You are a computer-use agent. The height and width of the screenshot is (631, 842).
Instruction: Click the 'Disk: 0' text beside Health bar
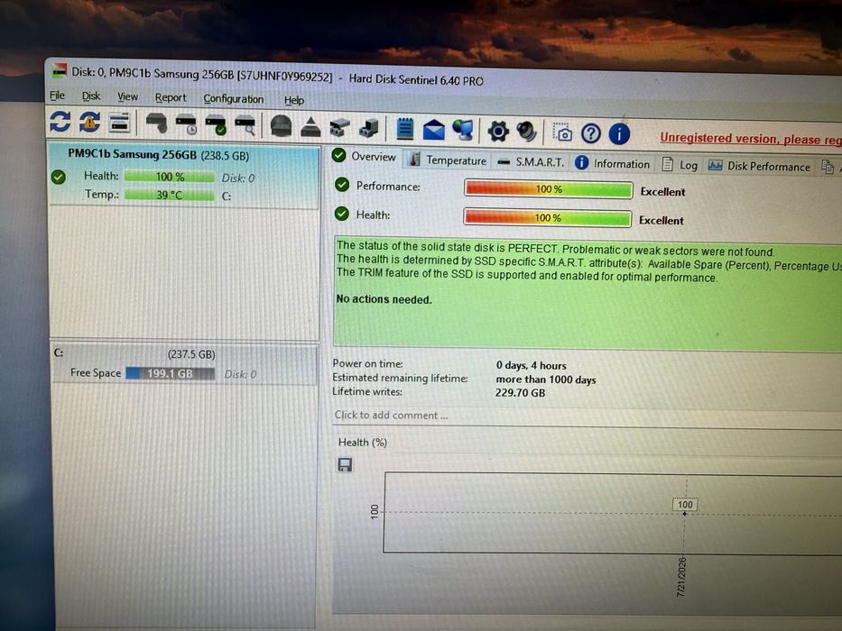[x=238, y=178]
